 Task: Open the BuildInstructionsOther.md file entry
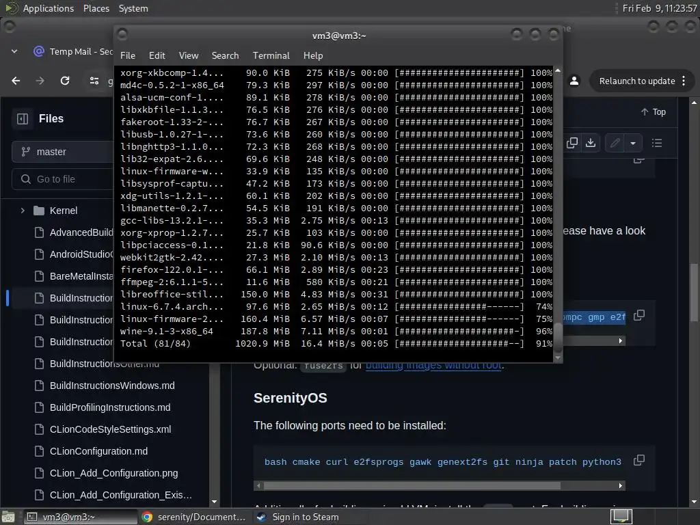[104, 364]
